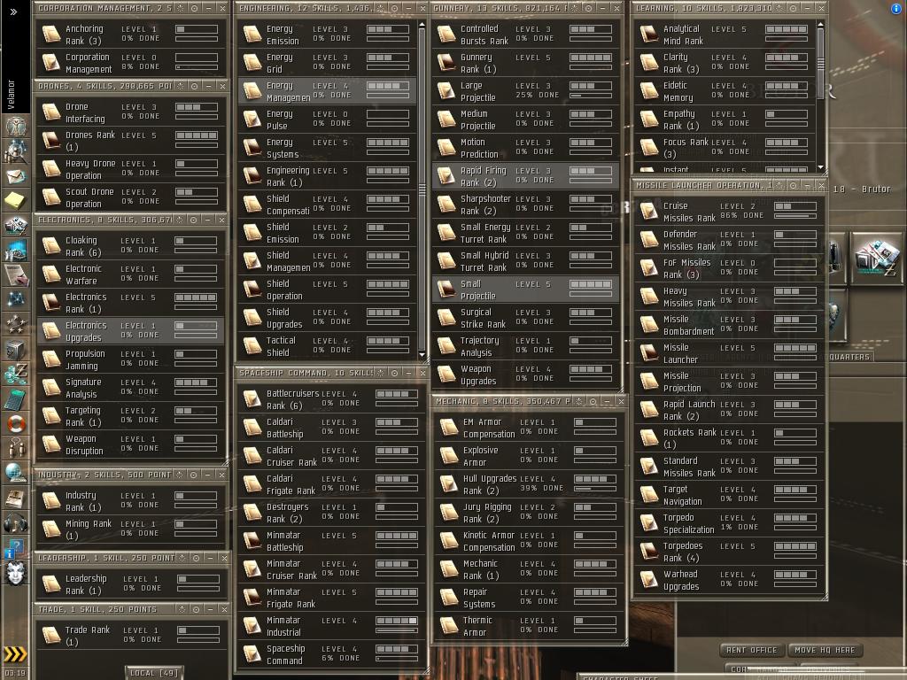Click Engineering window scroll-up arrow

pos(422,25)
